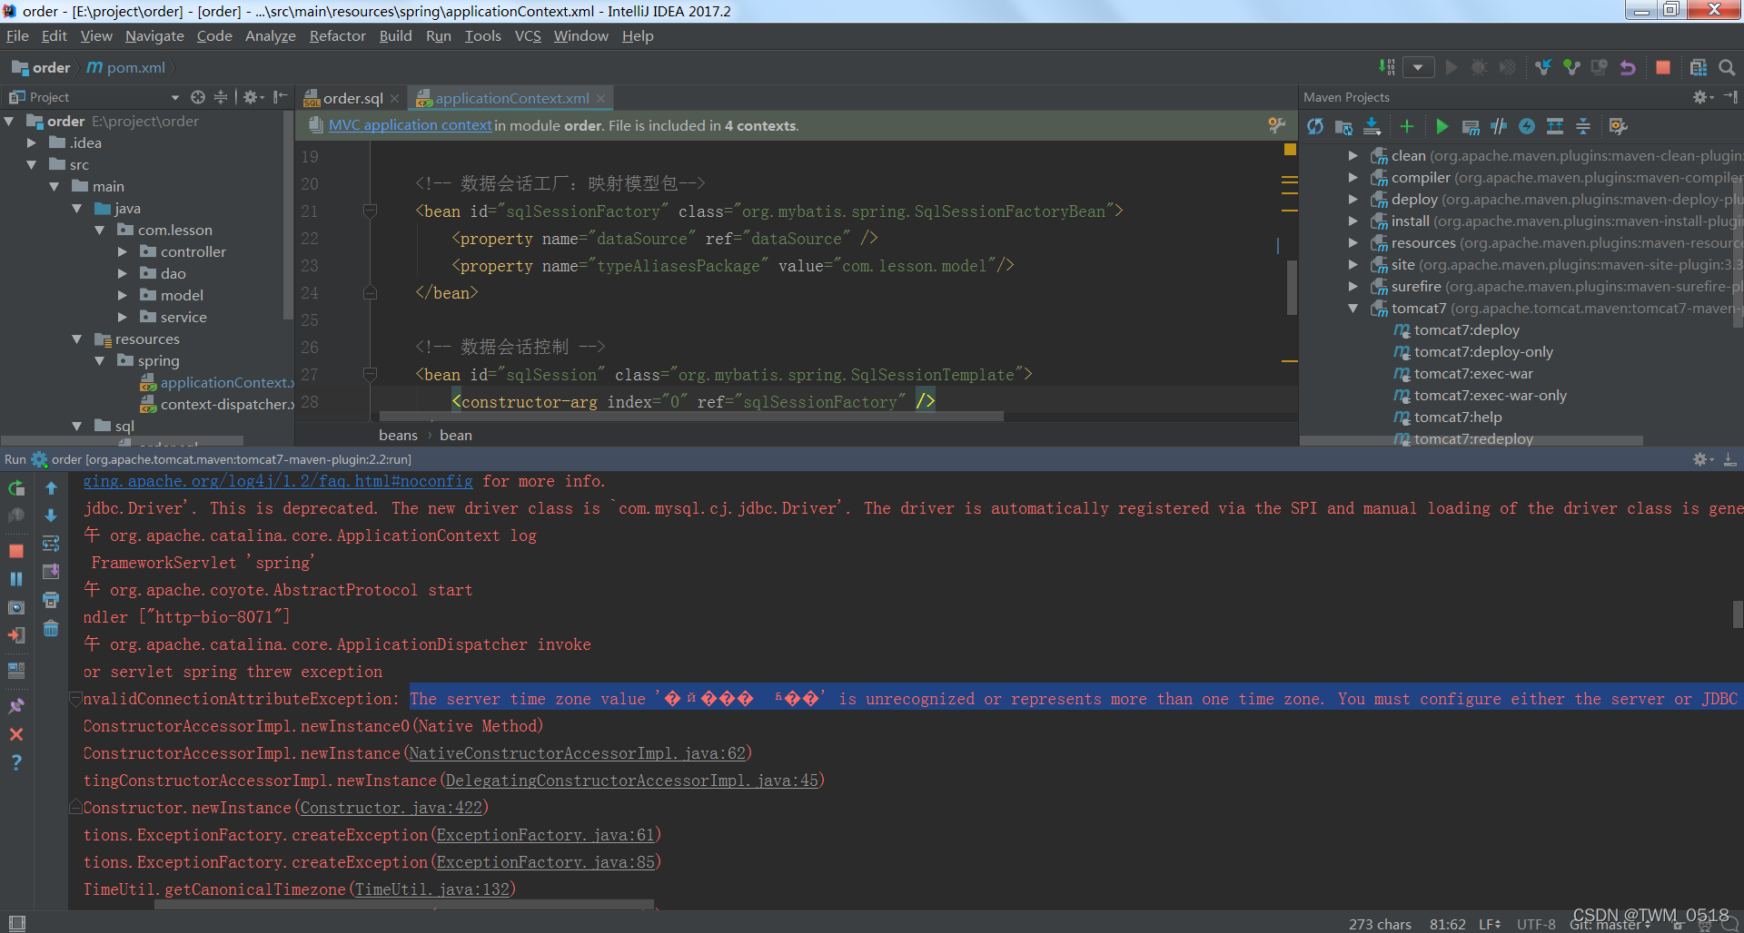Open the VCS menu

click(x=528, y=36)
